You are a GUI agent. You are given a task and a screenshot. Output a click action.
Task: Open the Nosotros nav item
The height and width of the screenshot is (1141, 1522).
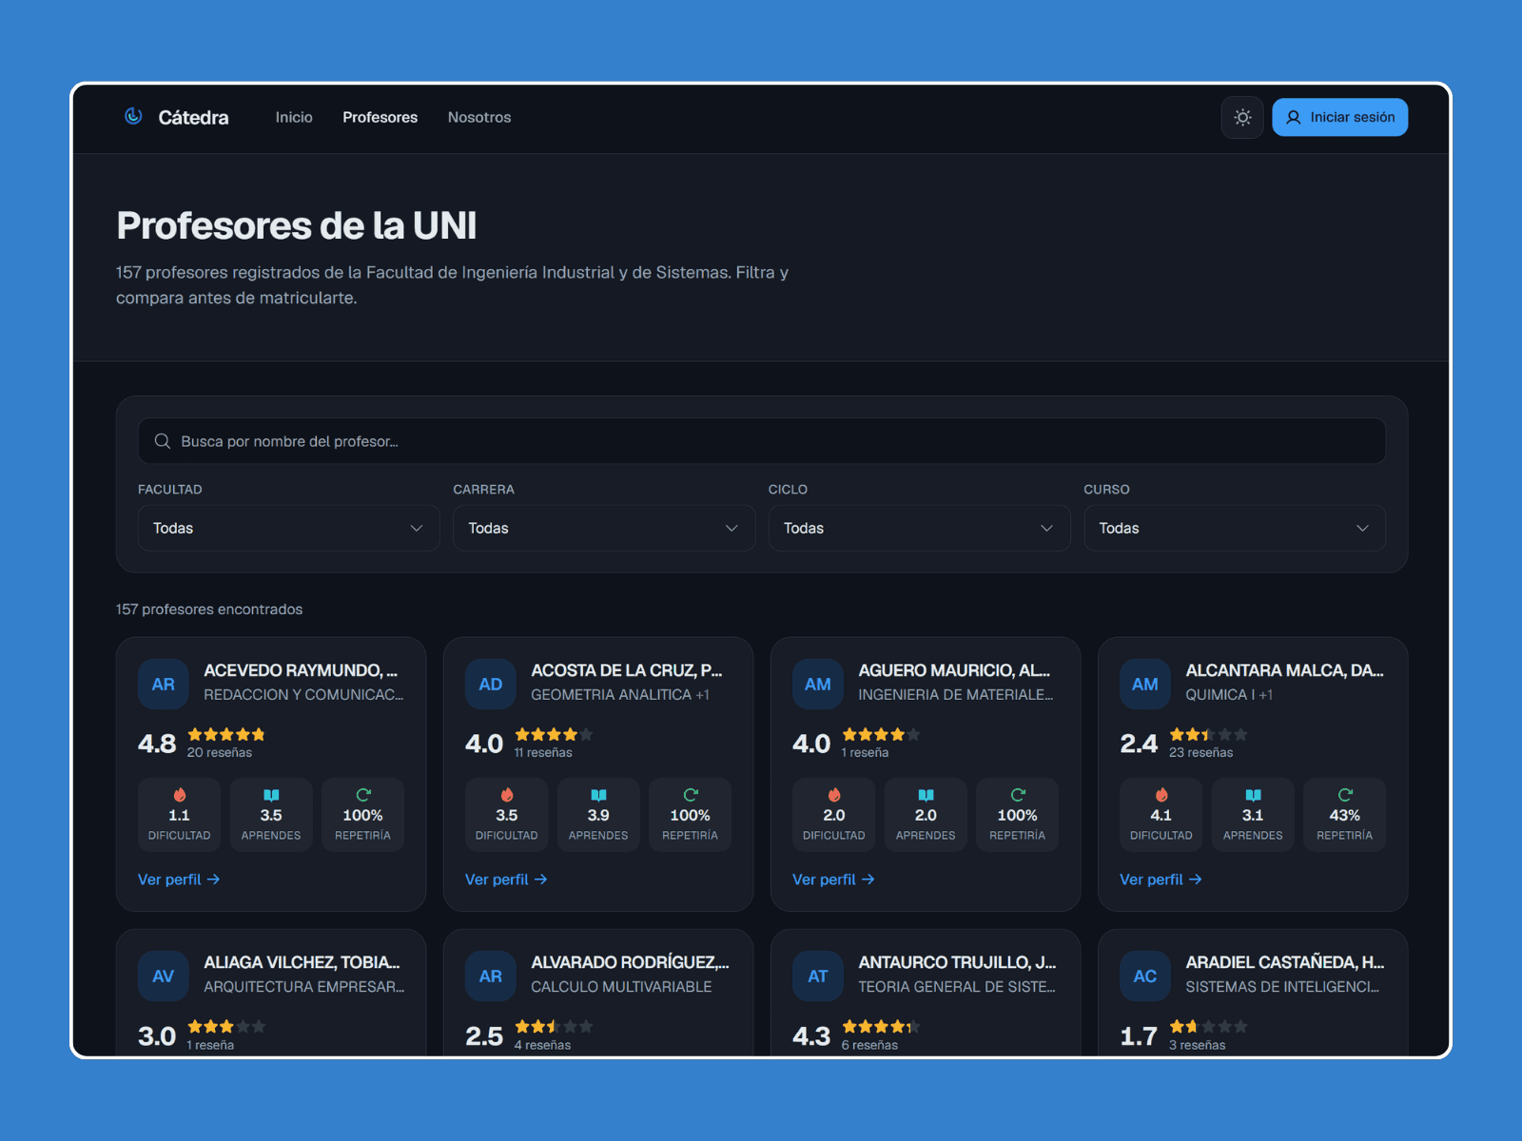coord(479,117)
